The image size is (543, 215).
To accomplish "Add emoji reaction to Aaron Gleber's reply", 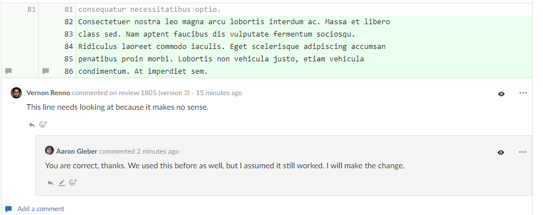I will pos(73,182).
